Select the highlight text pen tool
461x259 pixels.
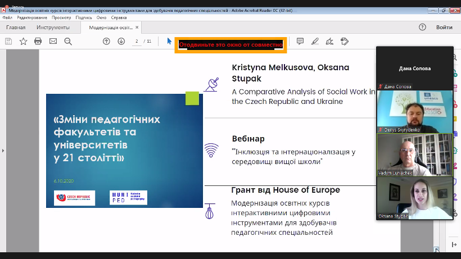315,41
